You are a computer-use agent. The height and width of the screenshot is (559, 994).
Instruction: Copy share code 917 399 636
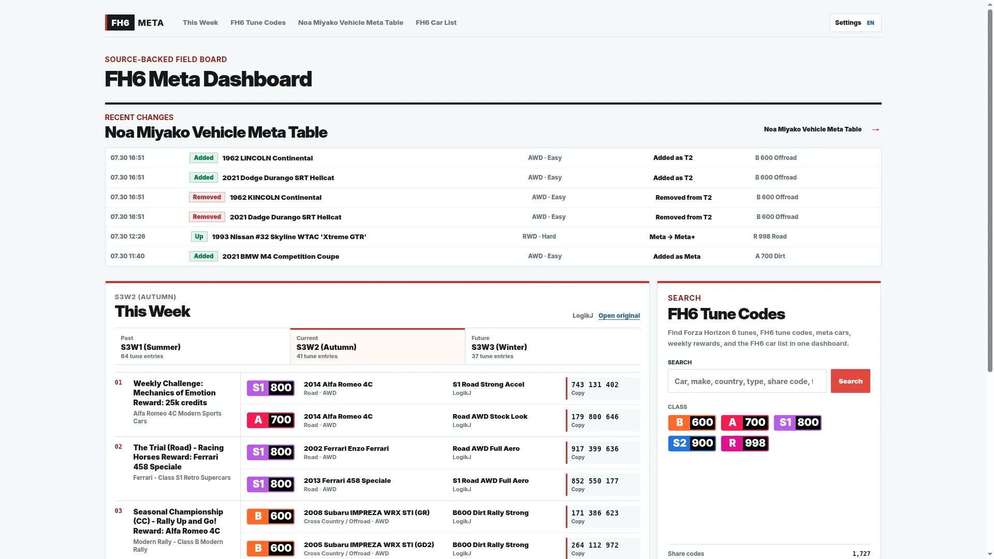pyautogui.click(x=603, y=452)
